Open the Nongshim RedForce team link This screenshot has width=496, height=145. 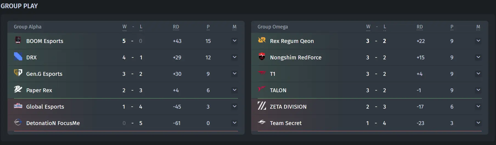[x=296, y=57]
